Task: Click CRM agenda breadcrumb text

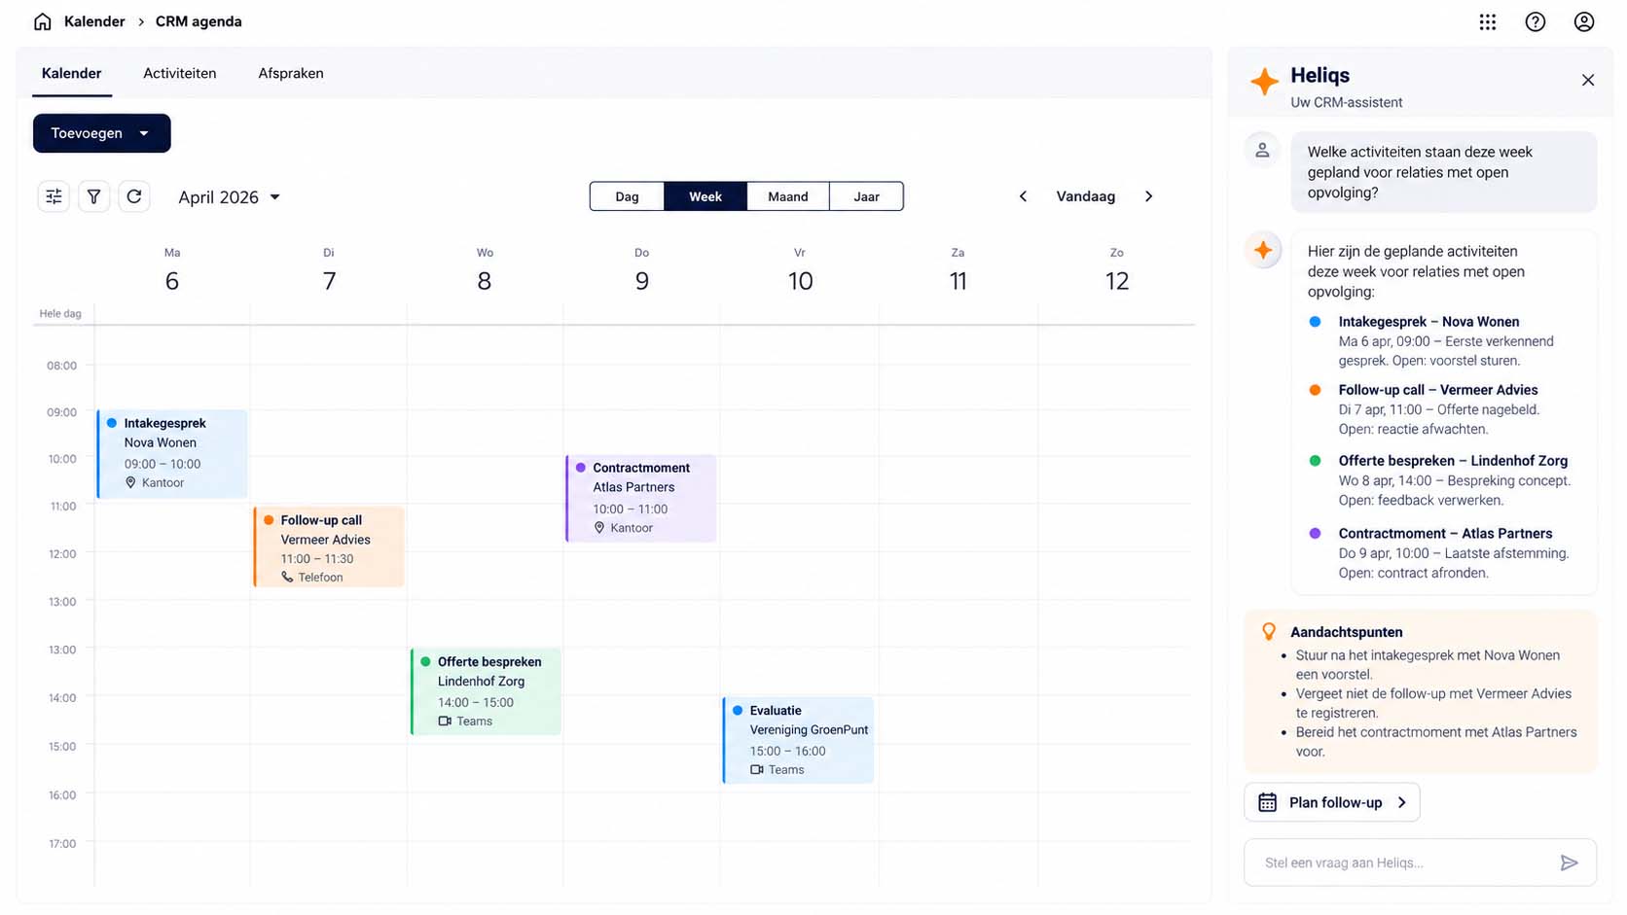Action: [199, 21]
